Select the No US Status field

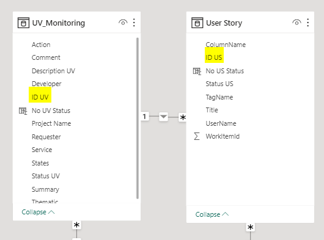click(x=224, y=71)
